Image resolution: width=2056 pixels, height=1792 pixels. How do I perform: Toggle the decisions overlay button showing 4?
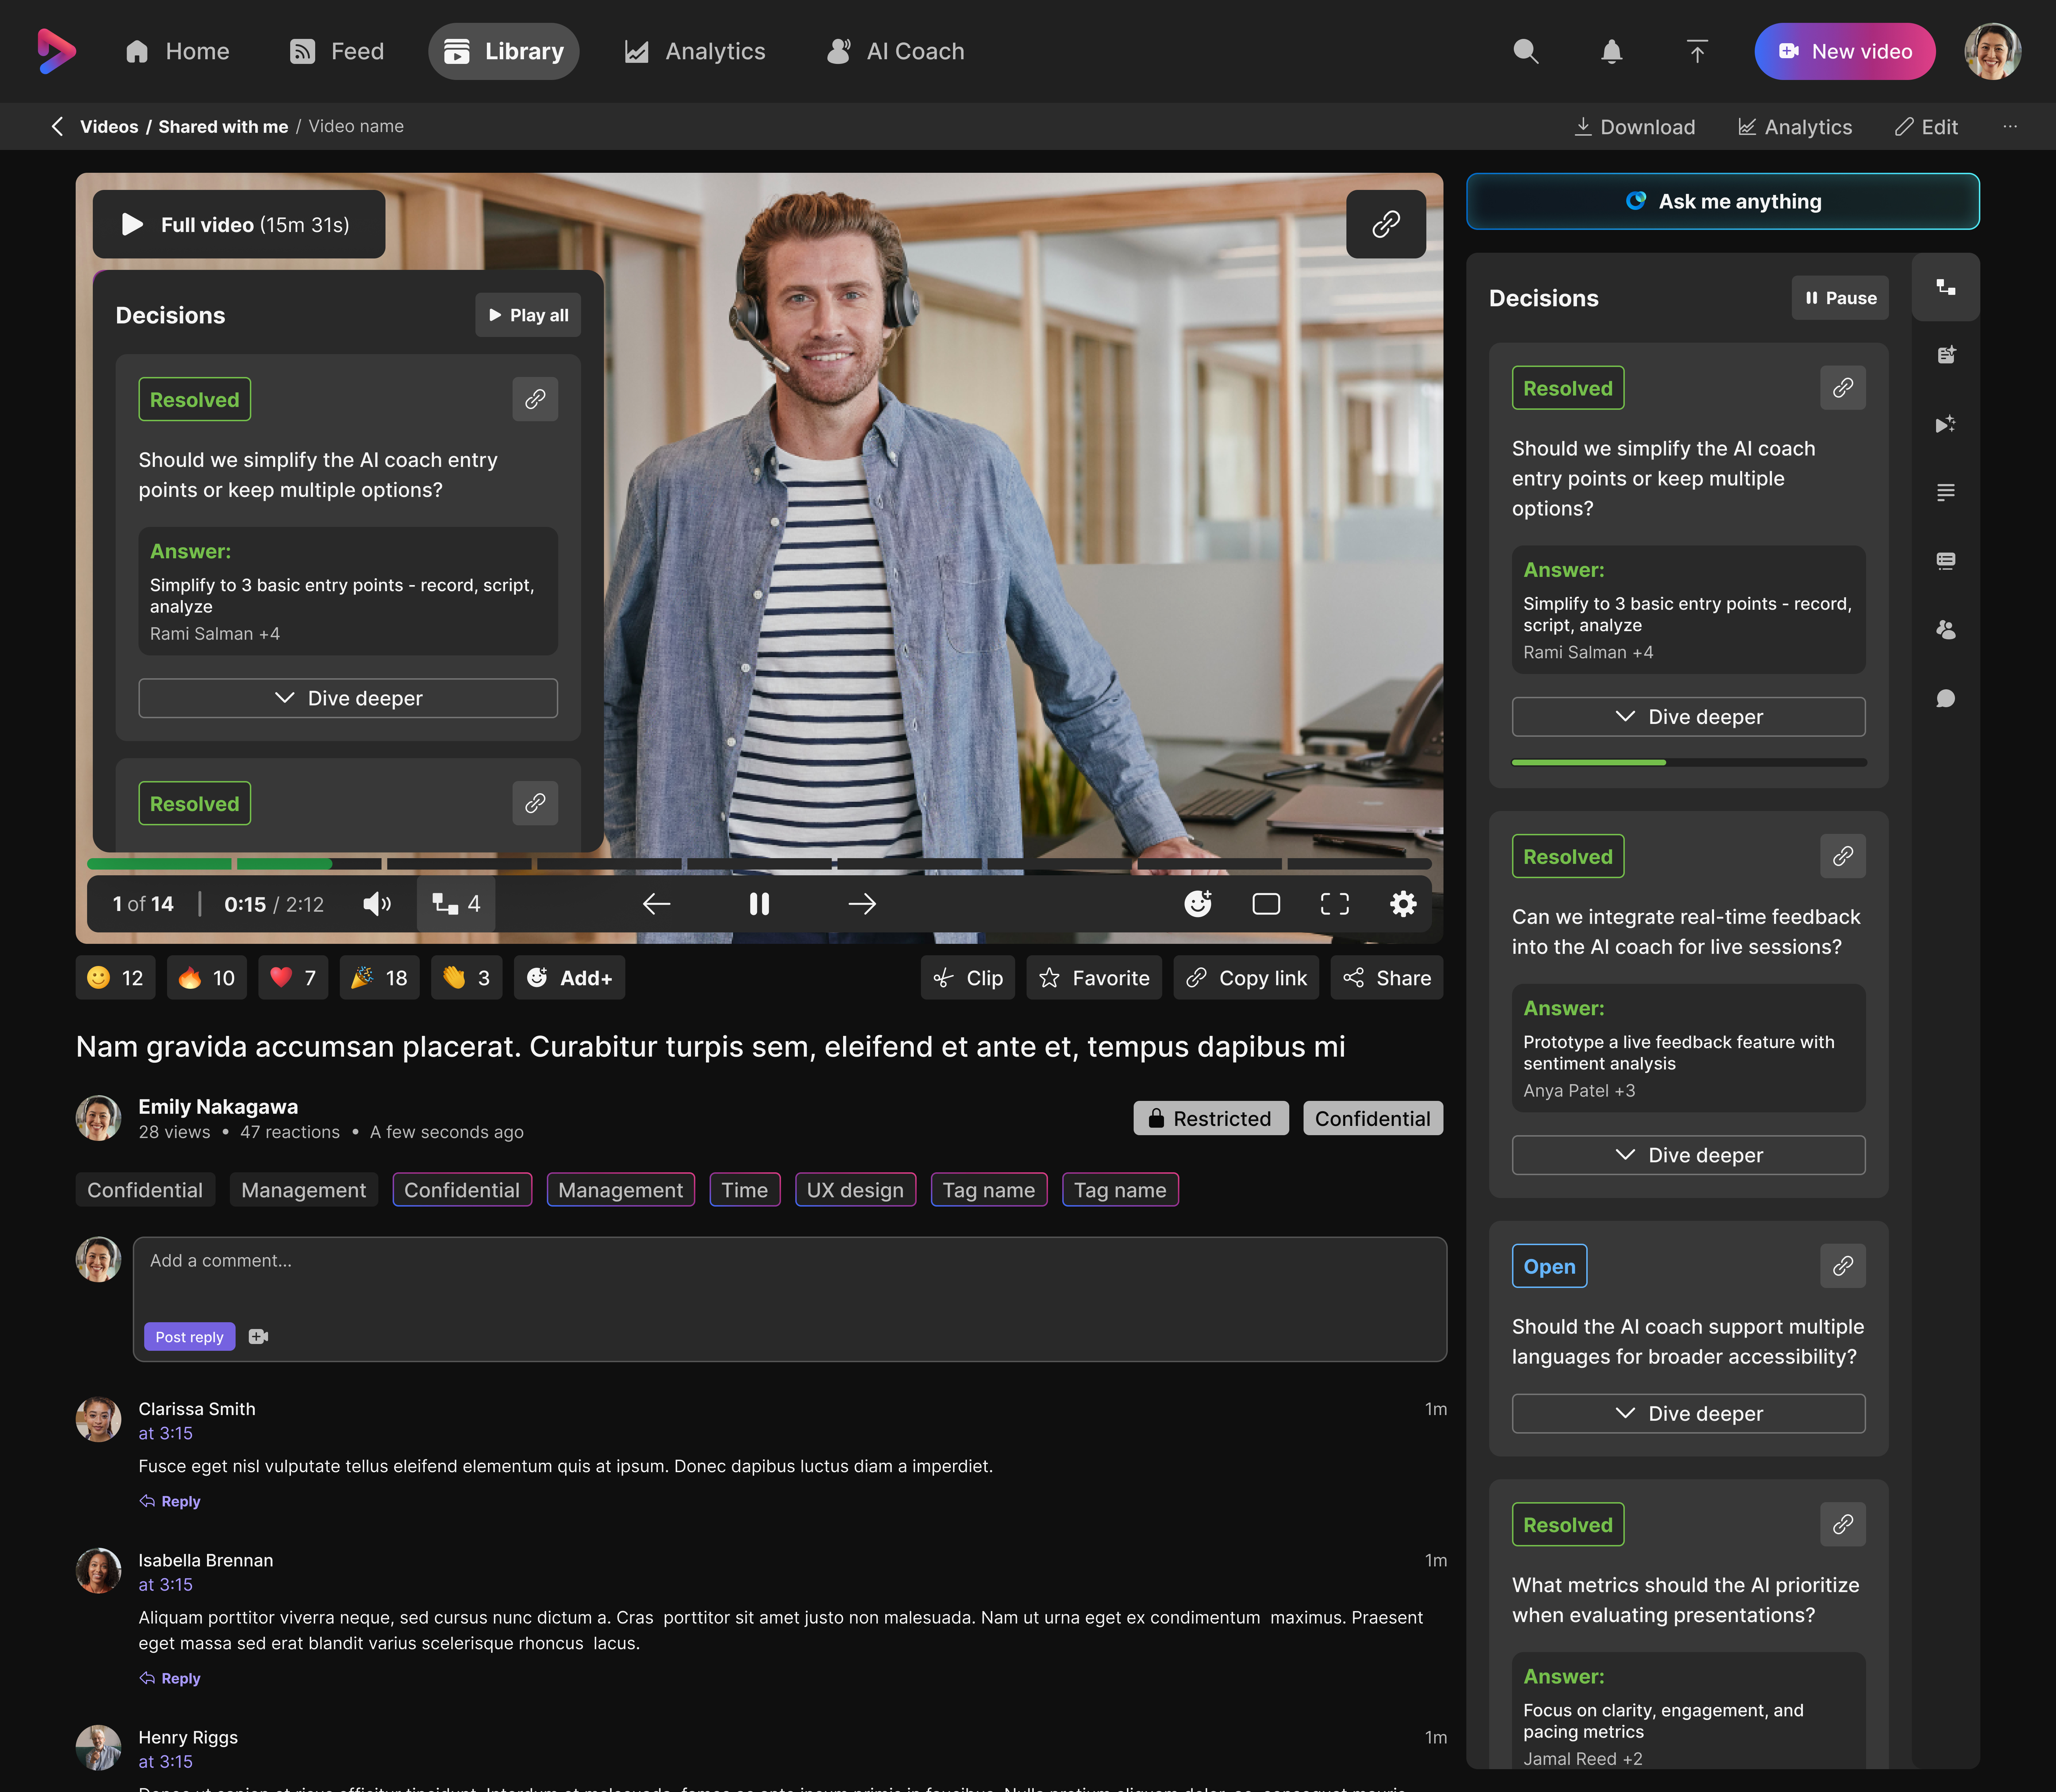click(456, 904)
